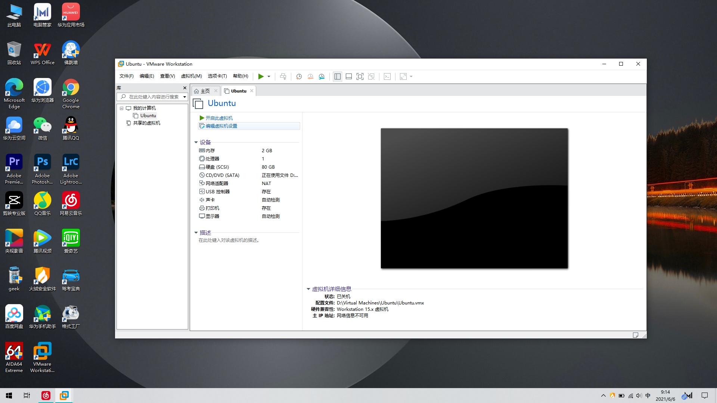Open the library search dropdown arrow
Screen dimensions: 717x403
point(184,97)
